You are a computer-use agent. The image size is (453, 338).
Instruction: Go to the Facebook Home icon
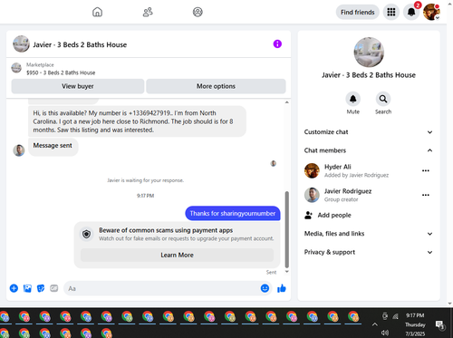click(x=97, y=12)
